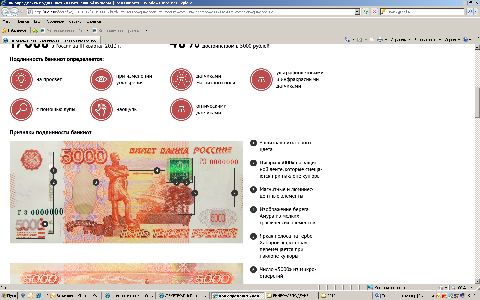Go forward with the Forward arrow button
The image size is (480, 300).
point(14,12)
